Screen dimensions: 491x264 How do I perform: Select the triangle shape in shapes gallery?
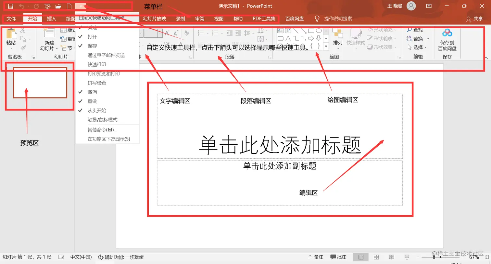pyautogui.click(x=288, y=39)
